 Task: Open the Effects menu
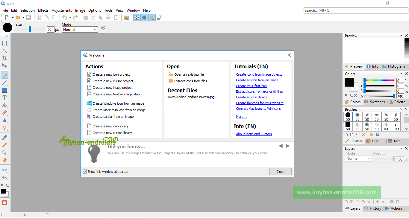(x=43, y=10)
